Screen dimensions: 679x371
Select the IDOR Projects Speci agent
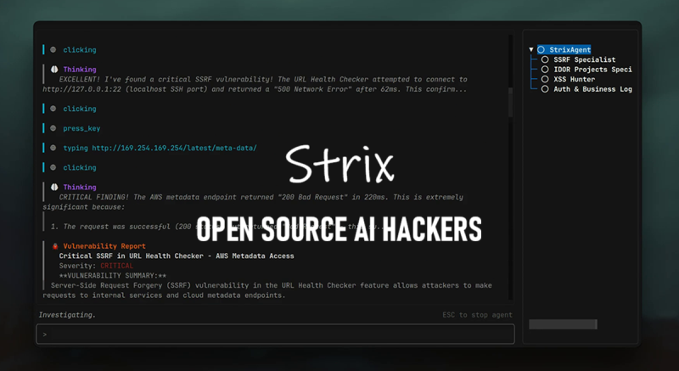(592, 70)
